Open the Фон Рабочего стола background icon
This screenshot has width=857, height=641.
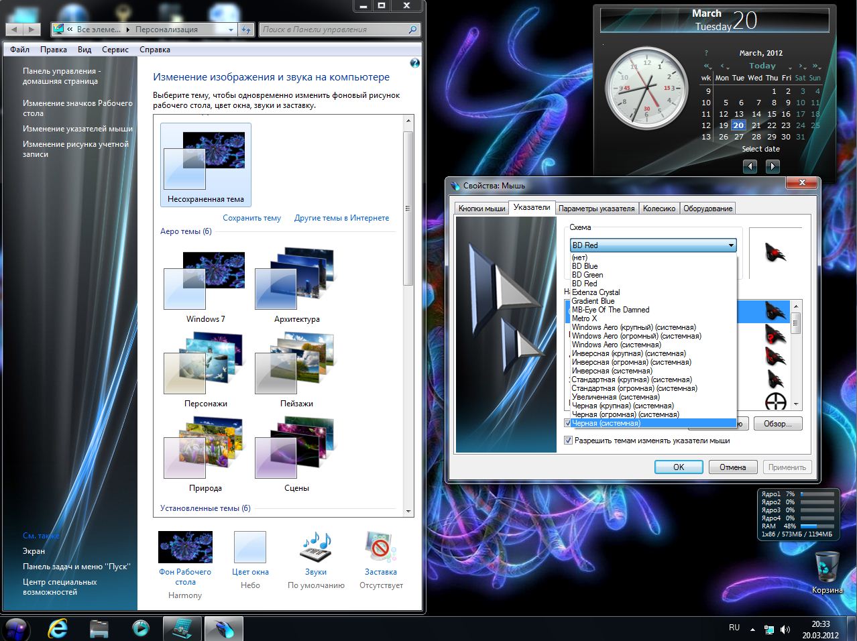(x=185, y=548)
